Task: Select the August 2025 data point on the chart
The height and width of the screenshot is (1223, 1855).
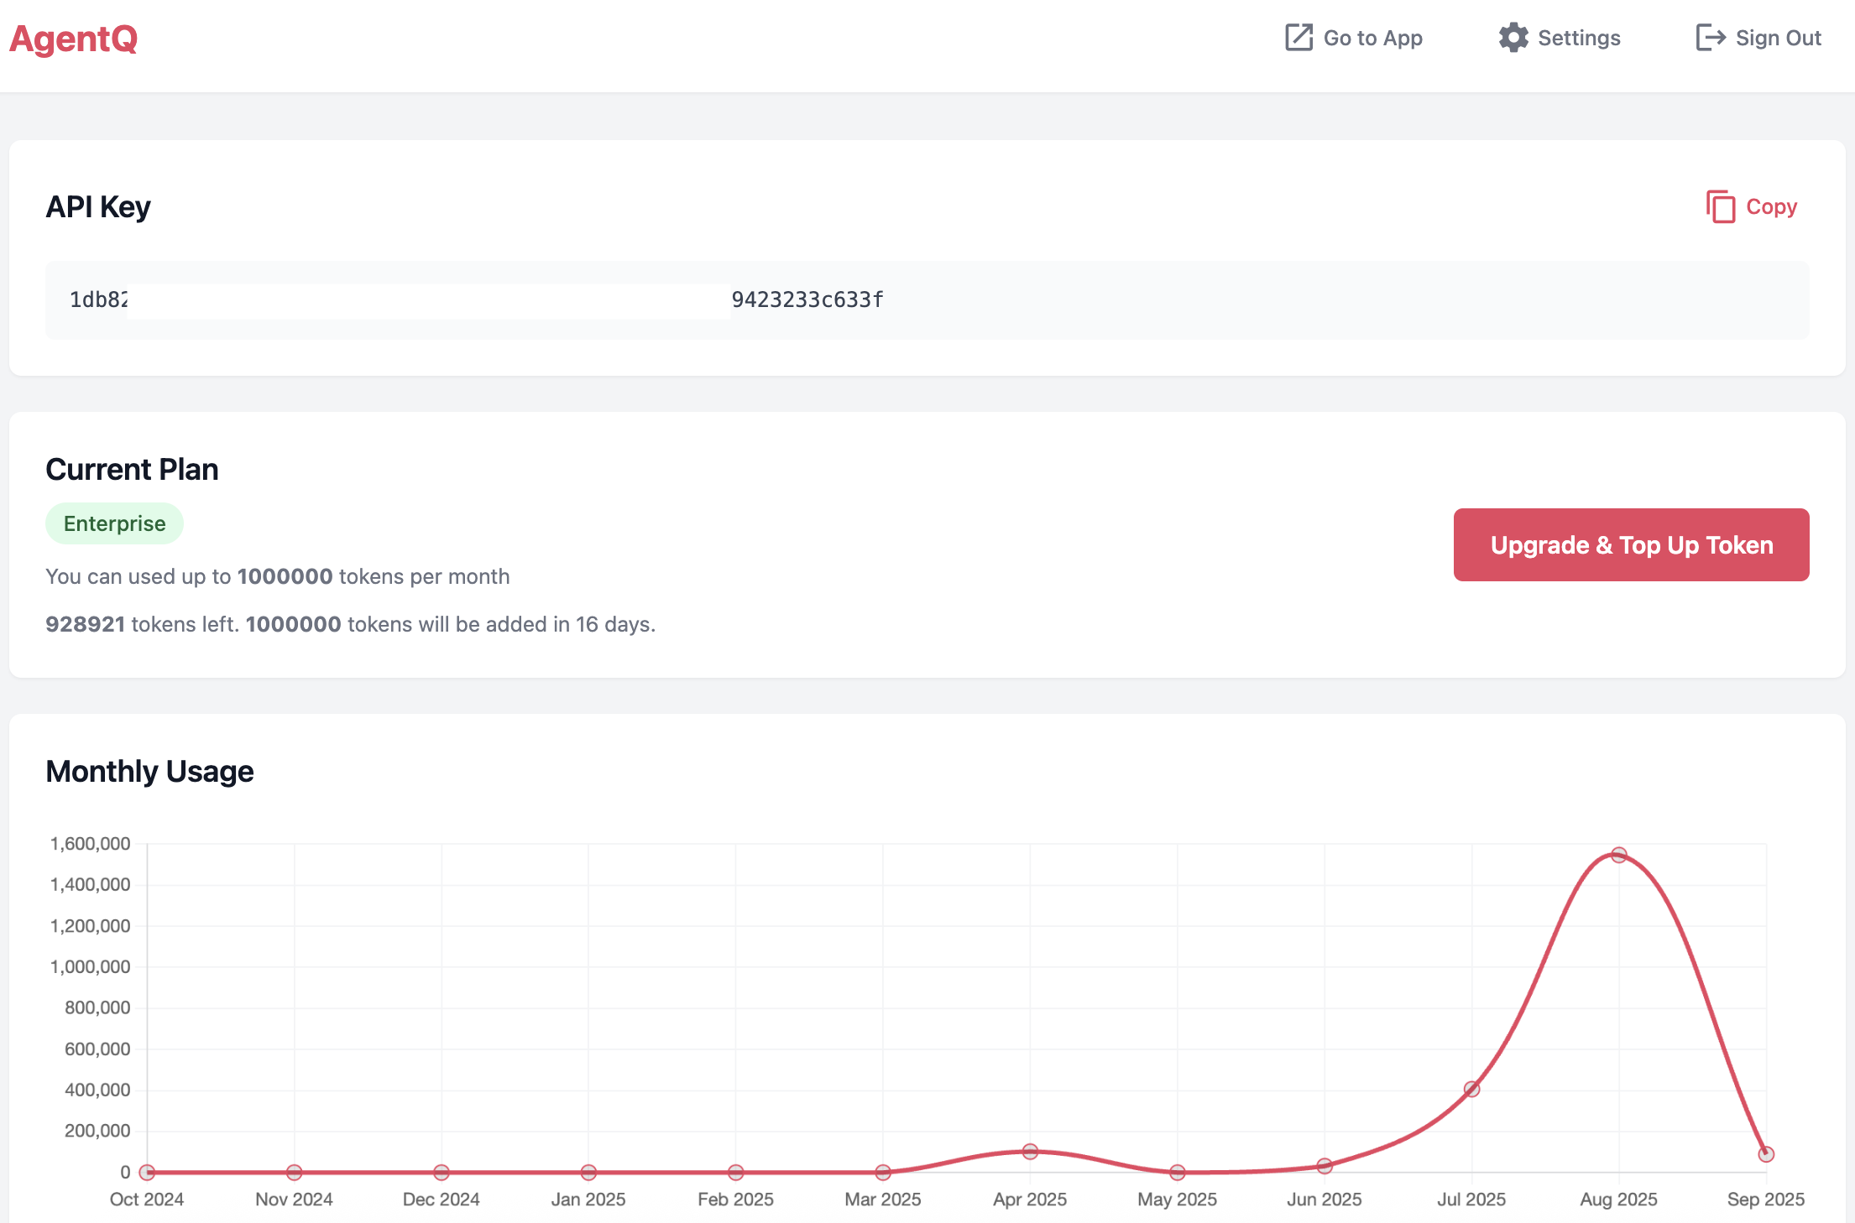Action: pyautogui.click(x=1618, y=855)
